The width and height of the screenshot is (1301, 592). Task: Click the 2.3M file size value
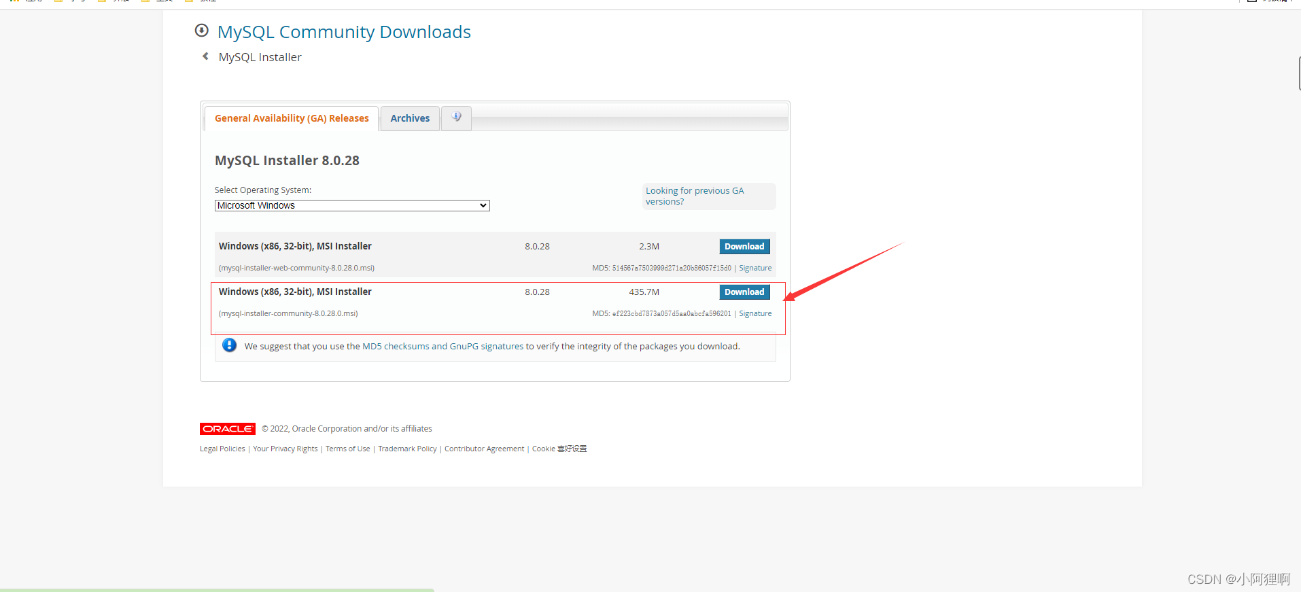click(649, 247)
